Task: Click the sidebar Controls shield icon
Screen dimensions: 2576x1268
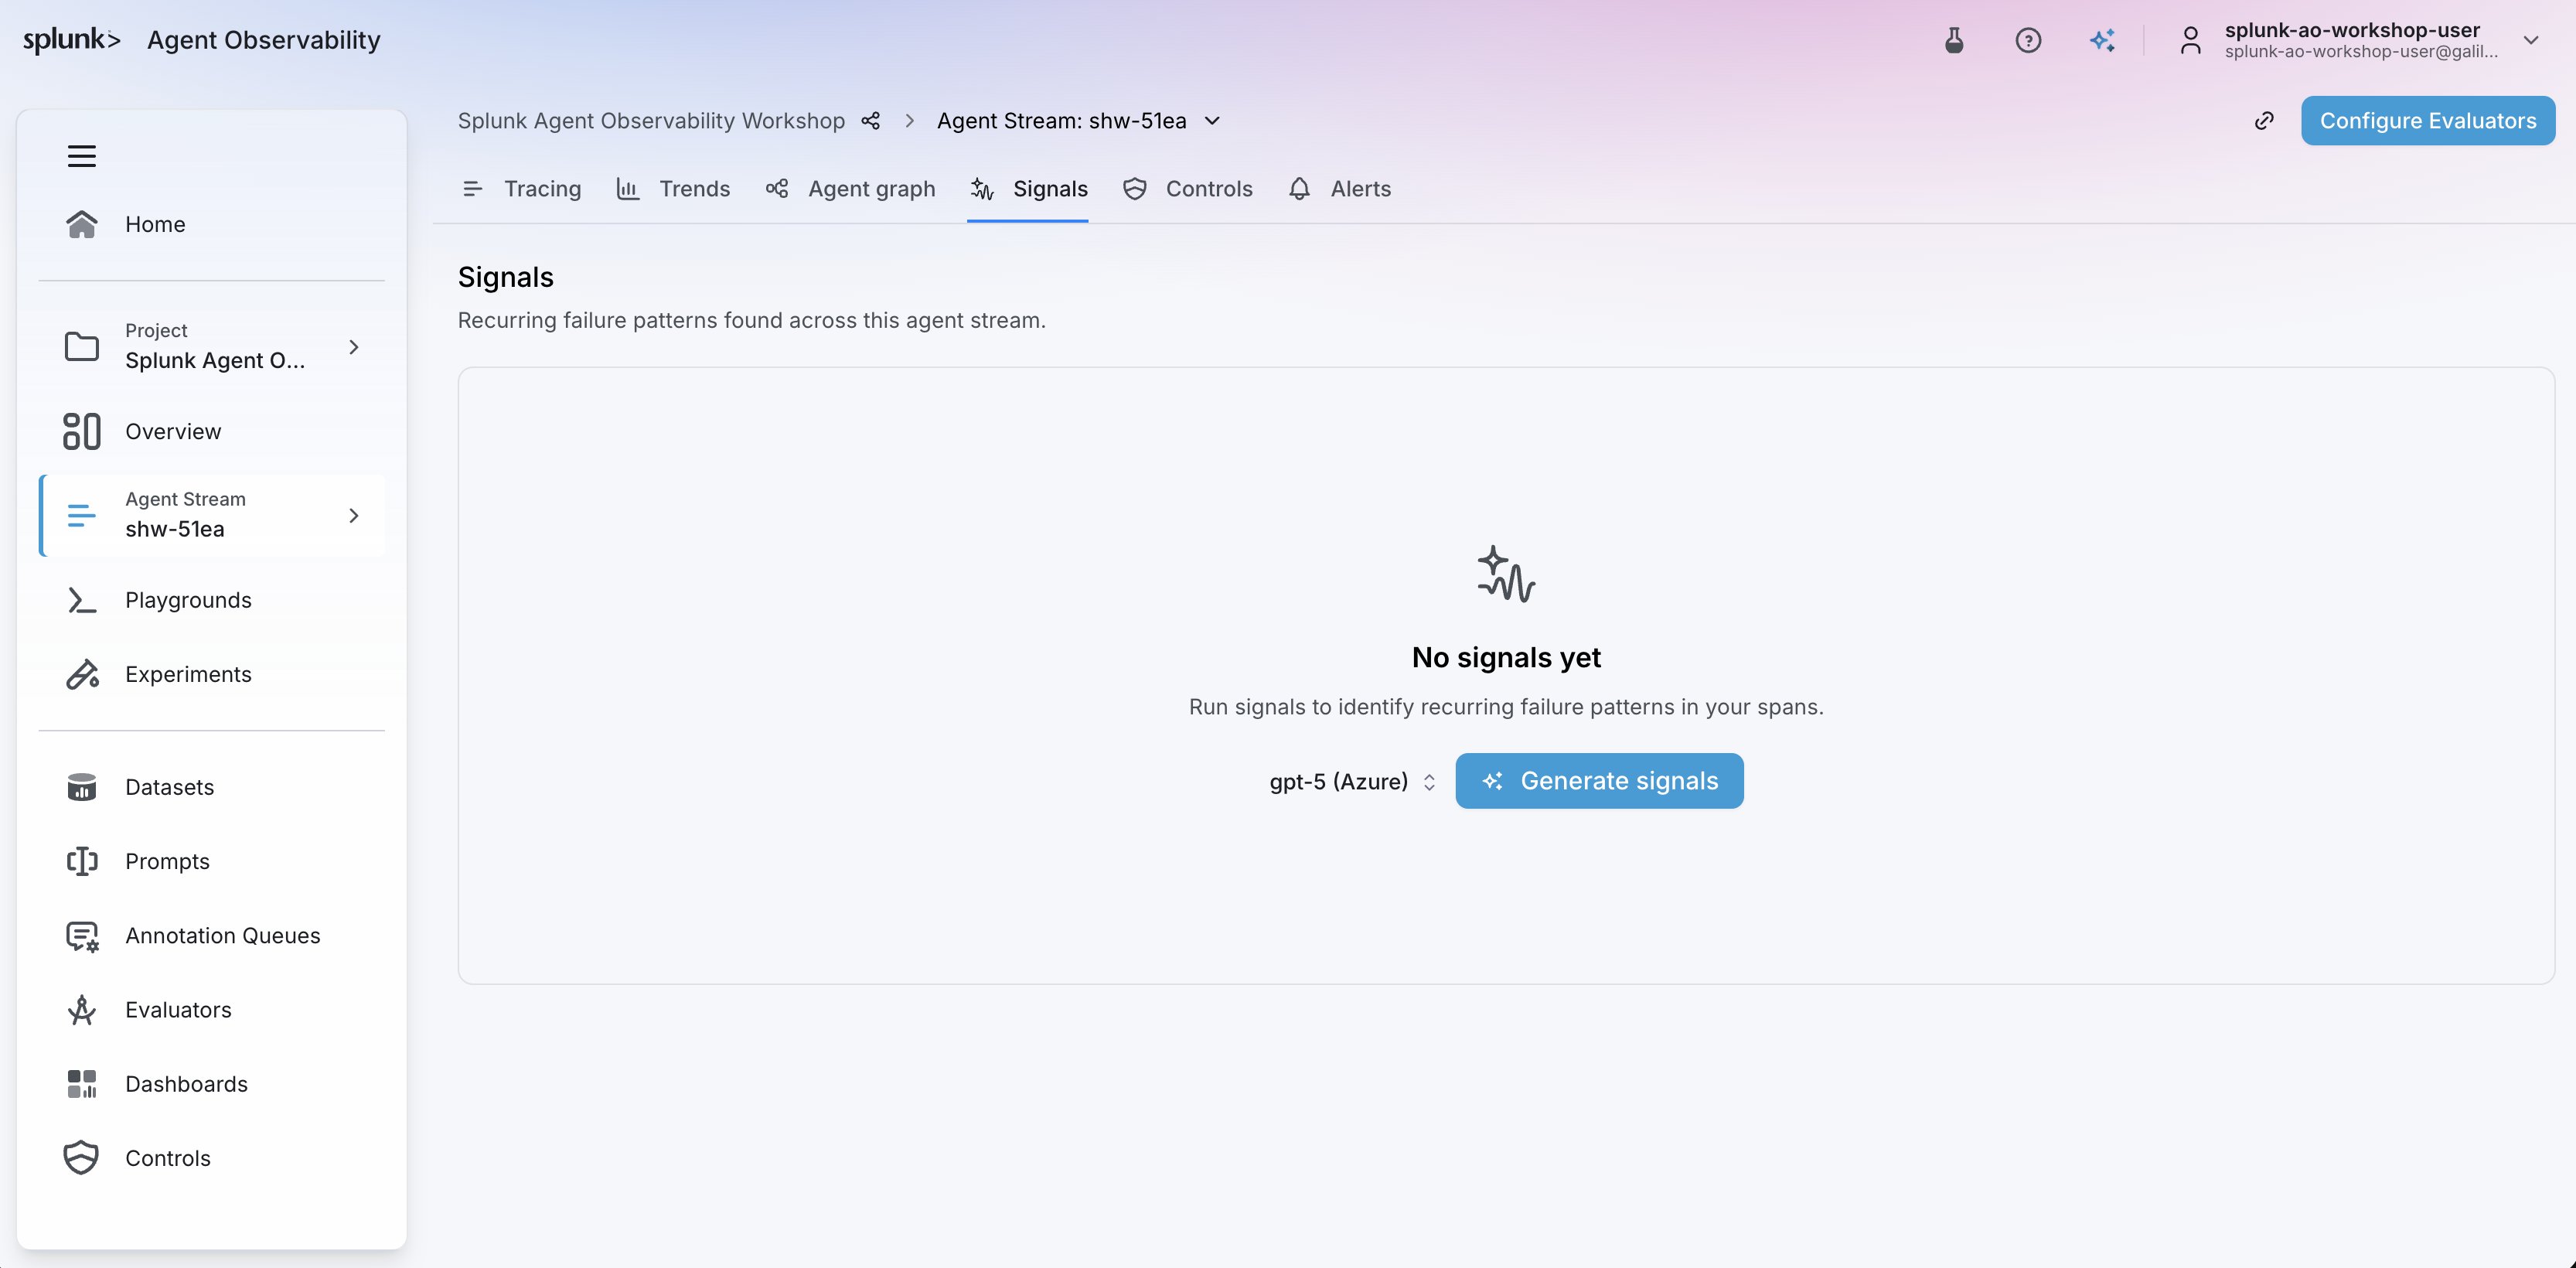Action: click(x=82, y=1158)
